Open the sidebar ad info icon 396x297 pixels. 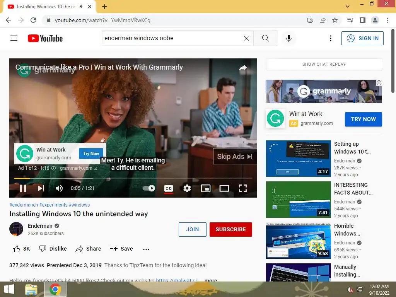pyautogui.click(x=379, y=83)
